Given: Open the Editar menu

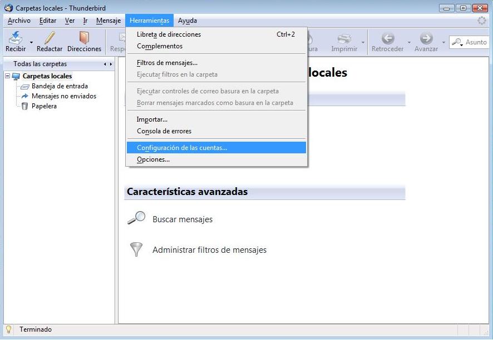Looking at the screenshot, I should 48,21.
